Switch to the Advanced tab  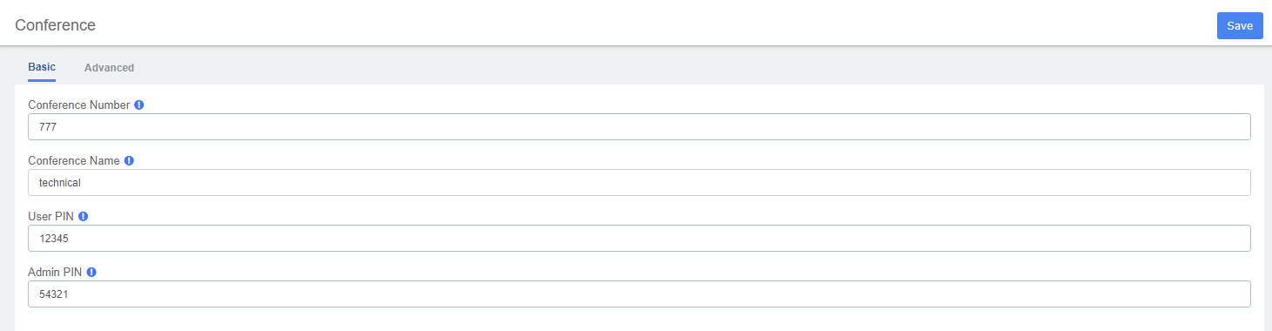point(109,67)
